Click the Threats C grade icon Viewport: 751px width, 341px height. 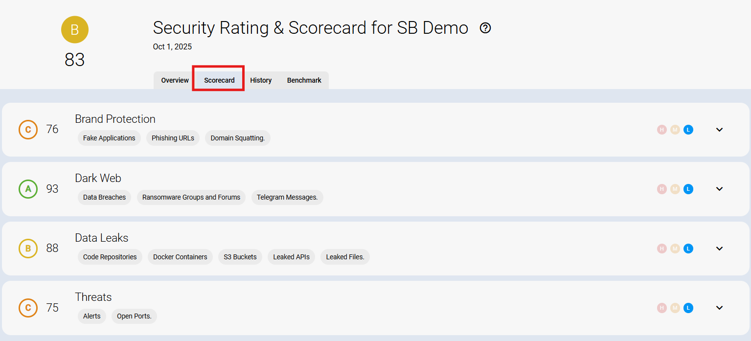(28, 308)
